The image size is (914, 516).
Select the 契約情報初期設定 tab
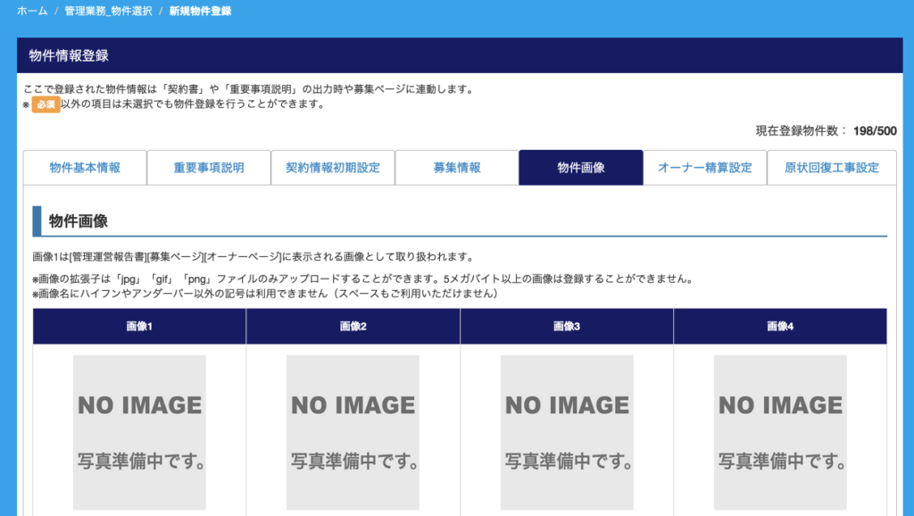coord(333,168)
